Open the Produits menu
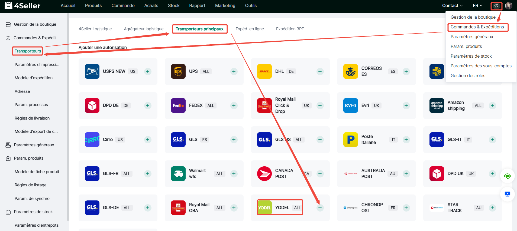 (93, 5)
